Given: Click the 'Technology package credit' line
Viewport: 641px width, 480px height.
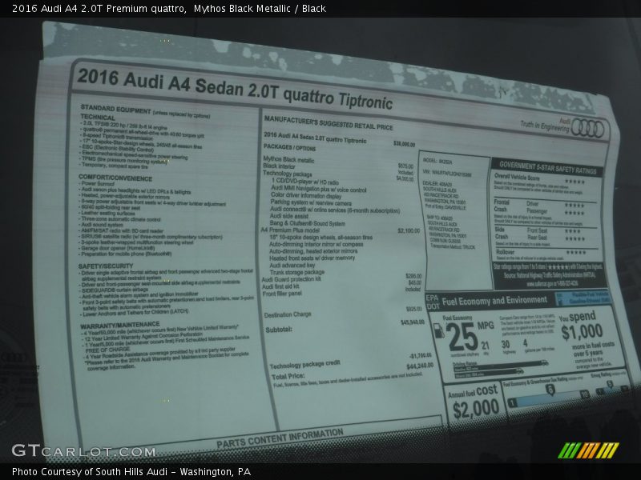Looking at the screenshot, I should pyautogui.click(x=305, y=365).
